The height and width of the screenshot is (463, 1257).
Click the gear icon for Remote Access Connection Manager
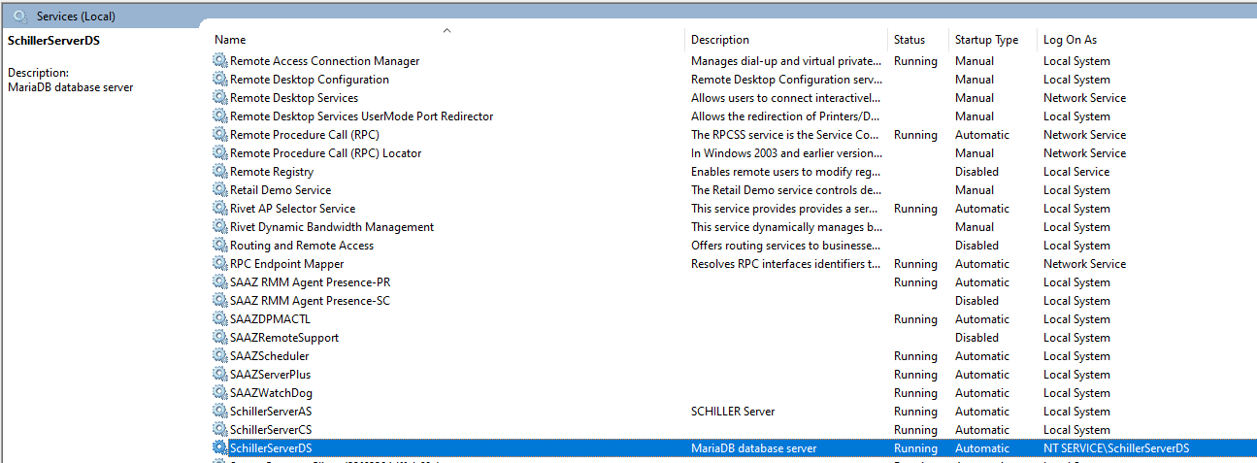point(220,61)
